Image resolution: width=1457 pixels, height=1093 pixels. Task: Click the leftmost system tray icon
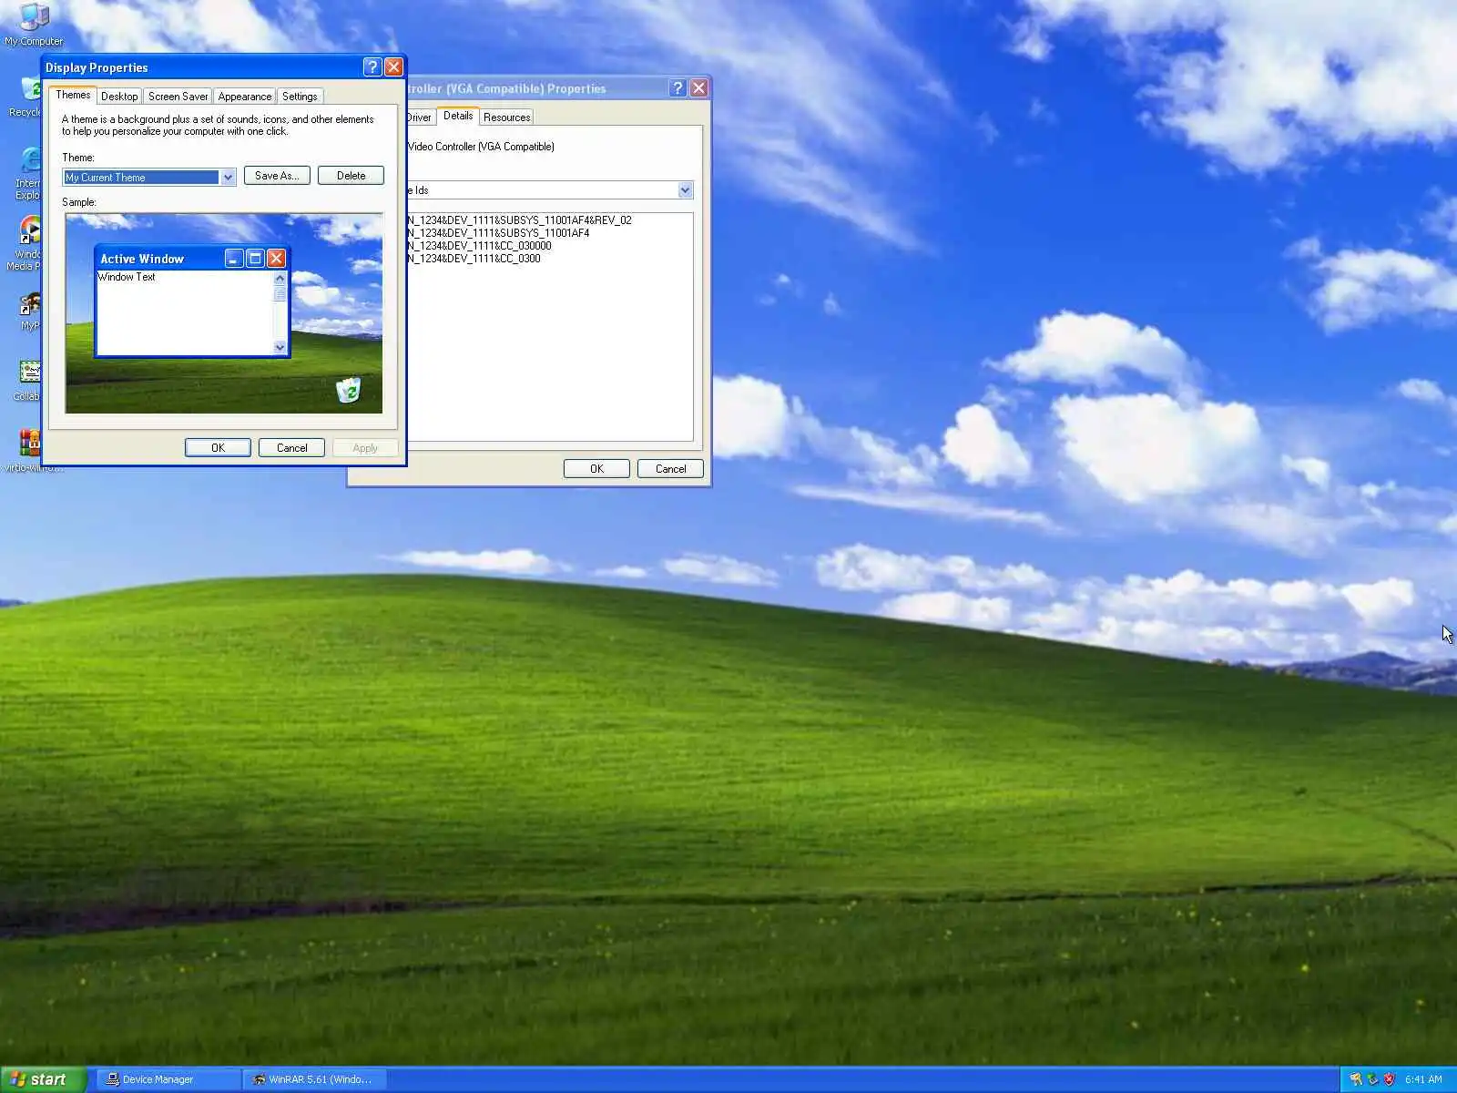tap(1356, 1079)
